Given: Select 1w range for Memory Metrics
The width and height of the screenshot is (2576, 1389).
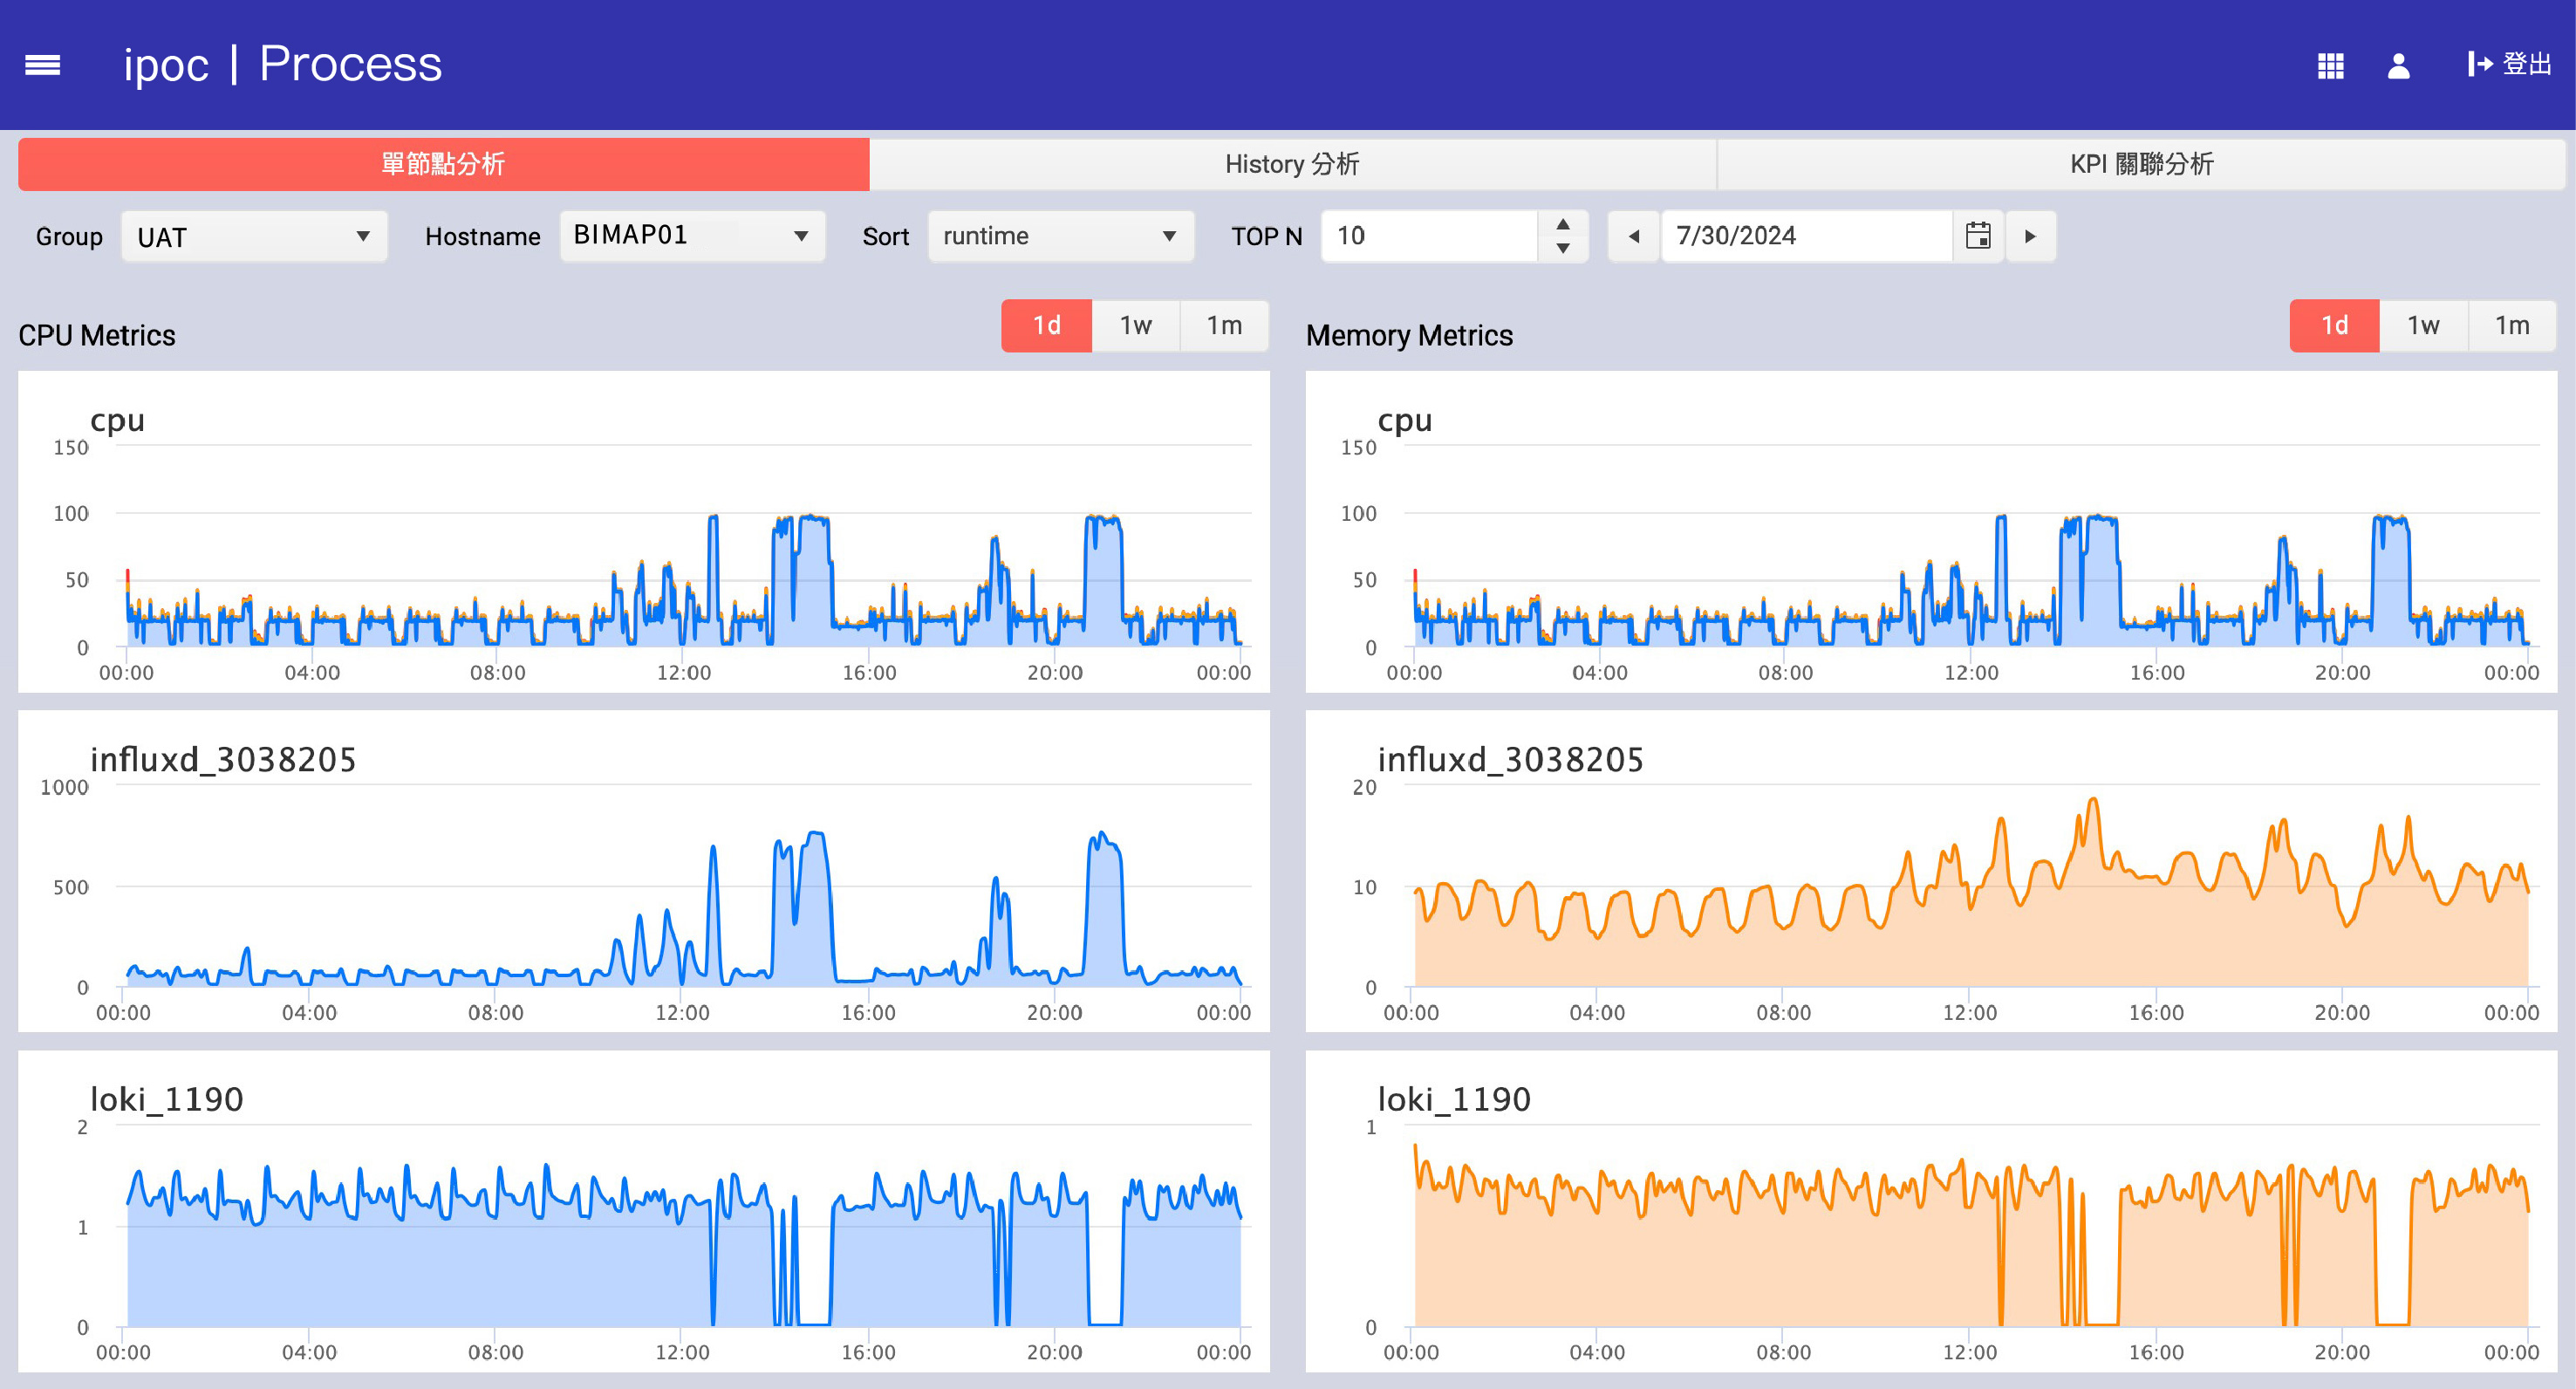Looking at the screenshot, I should point(2423,326).
